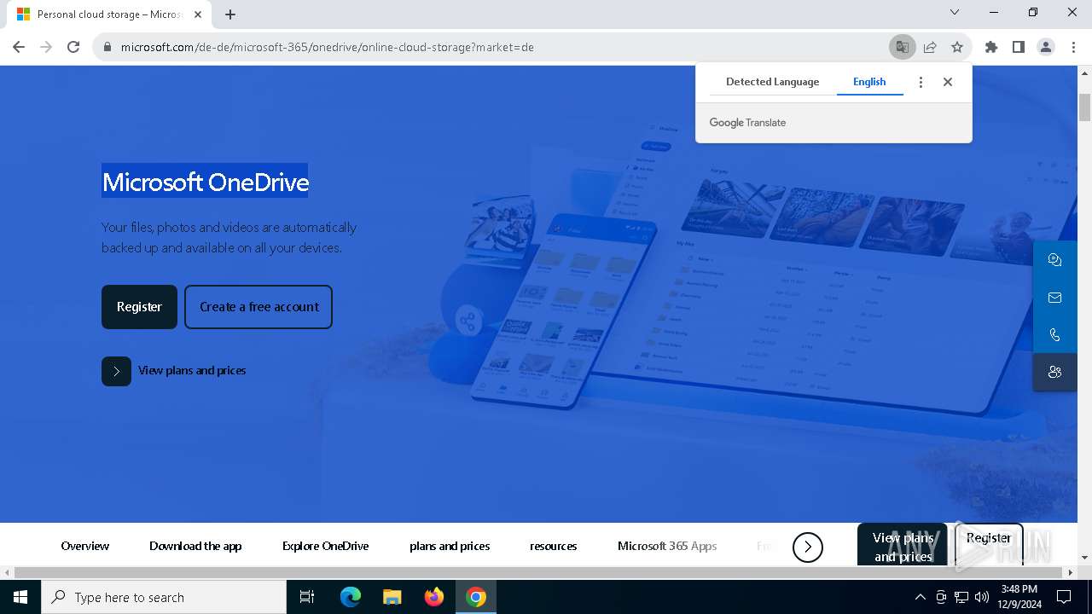Open the resources nav item
1092x614 pixels.
coord(554,546)
